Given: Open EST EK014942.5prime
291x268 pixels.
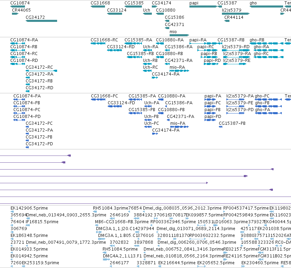Looking at the screenshot, I should pos(29,256).
